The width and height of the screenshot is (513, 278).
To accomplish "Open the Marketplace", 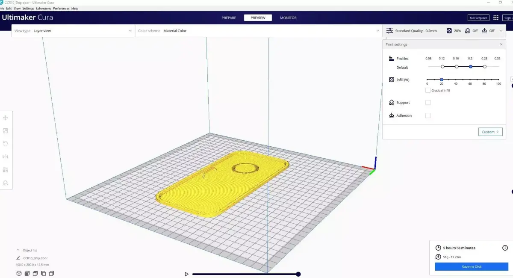I will pyautogui.click(x=478, y=18).
